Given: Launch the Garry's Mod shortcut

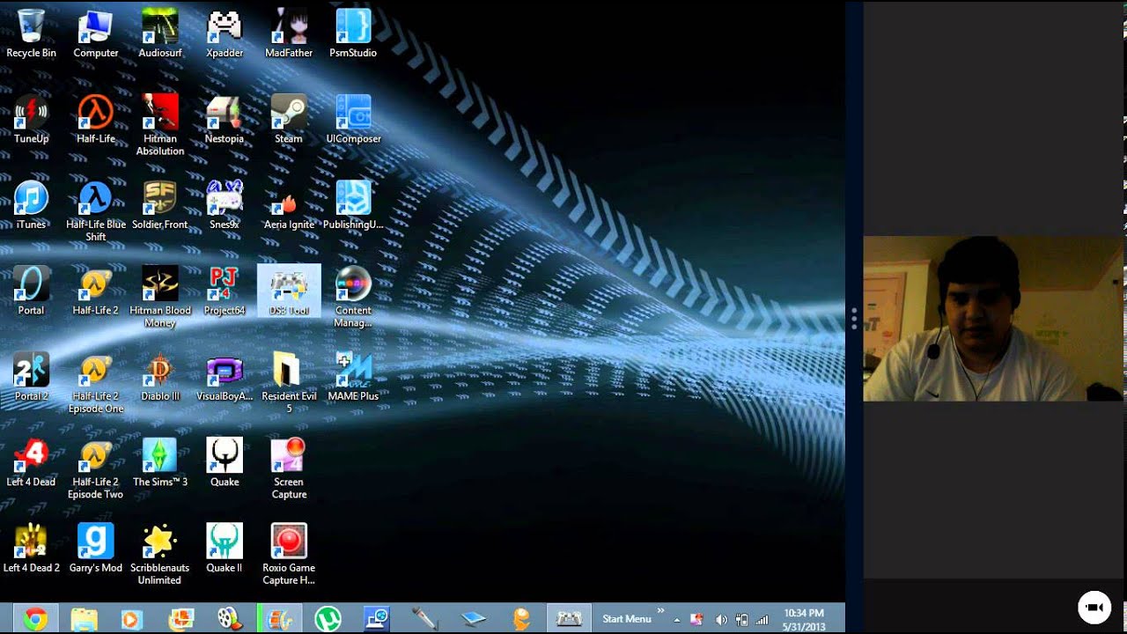Looking at the screenshot, I should click(x=95, y=549).
